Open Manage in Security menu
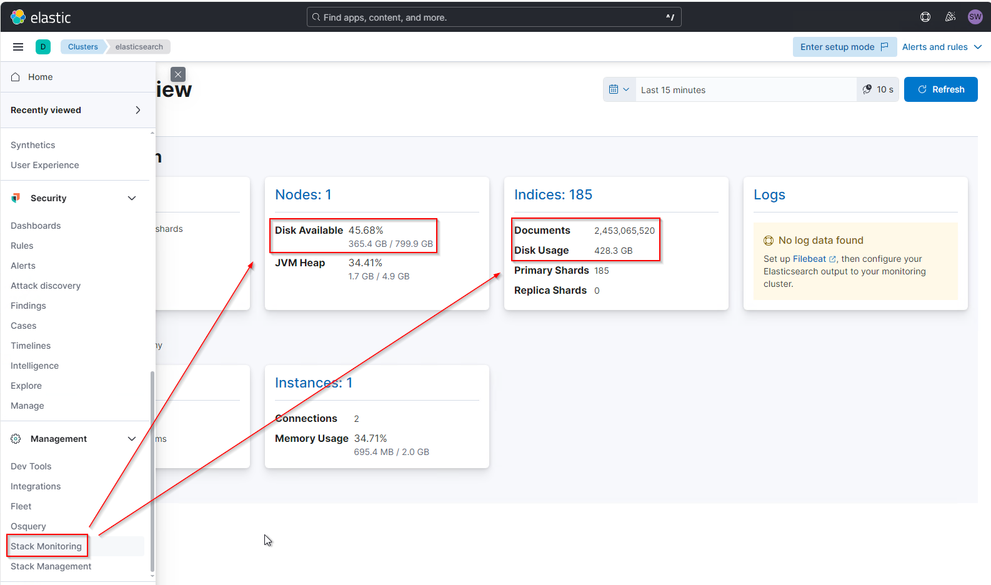991x585 pixels. pyautogui.click(x=27, y=406)
